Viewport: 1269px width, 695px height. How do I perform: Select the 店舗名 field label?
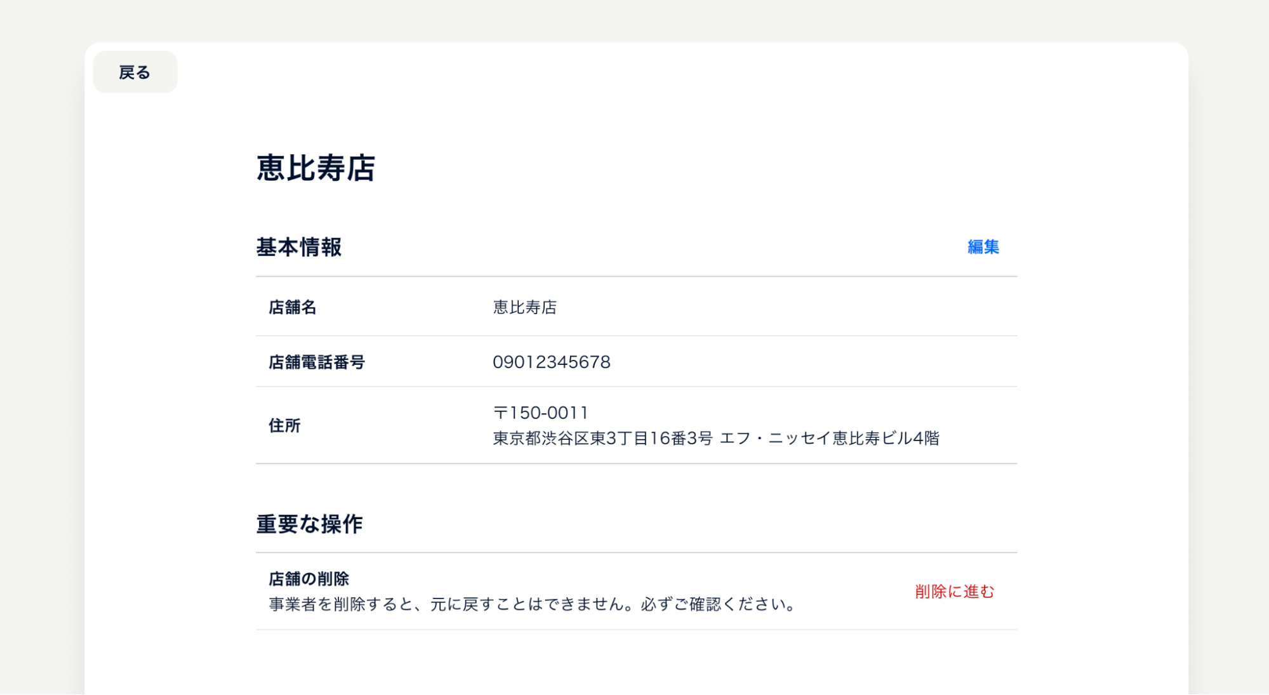[x=292, y=307]
